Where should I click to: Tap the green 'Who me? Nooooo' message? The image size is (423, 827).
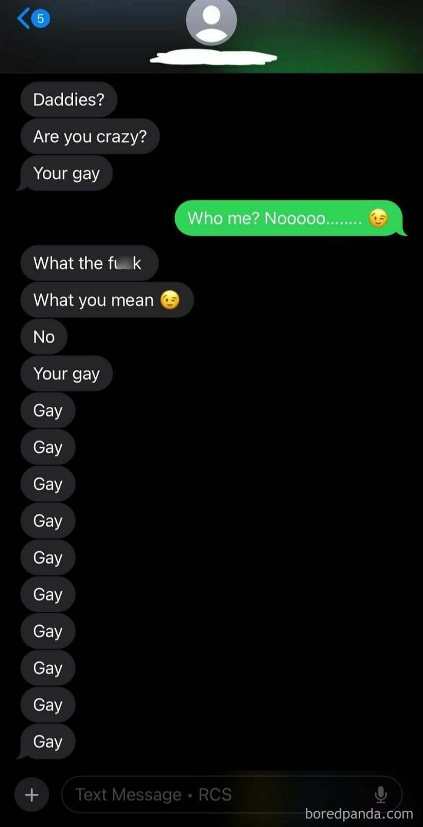tap(289, 218)
